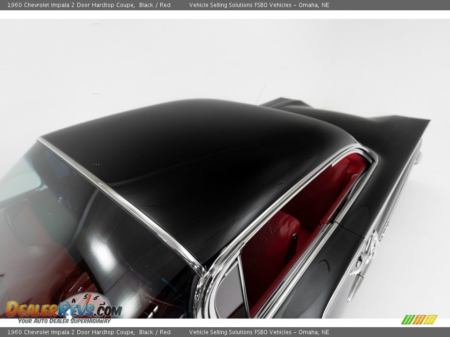Click the blank white studio background top right
This screenshot has width=450, height=337.
375,56
